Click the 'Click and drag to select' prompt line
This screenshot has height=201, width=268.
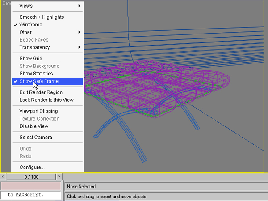(166, 197)
